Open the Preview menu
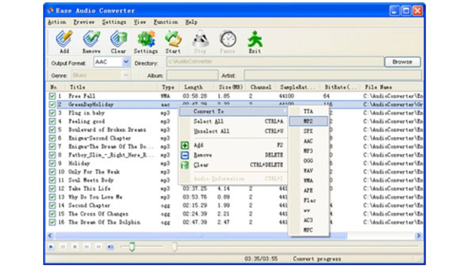 click(84, 22)
